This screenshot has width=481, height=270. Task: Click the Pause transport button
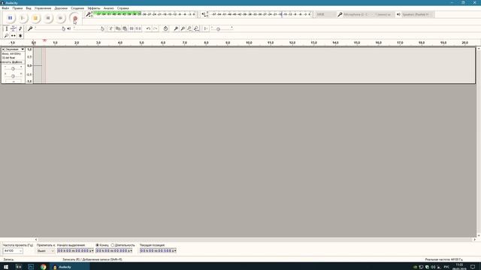click(x=10, y=18)
